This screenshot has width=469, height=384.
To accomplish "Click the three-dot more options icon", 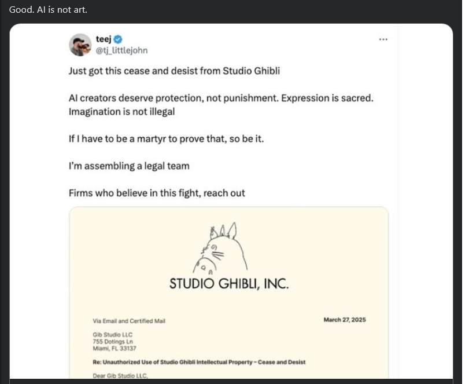I will click(385, 38).
